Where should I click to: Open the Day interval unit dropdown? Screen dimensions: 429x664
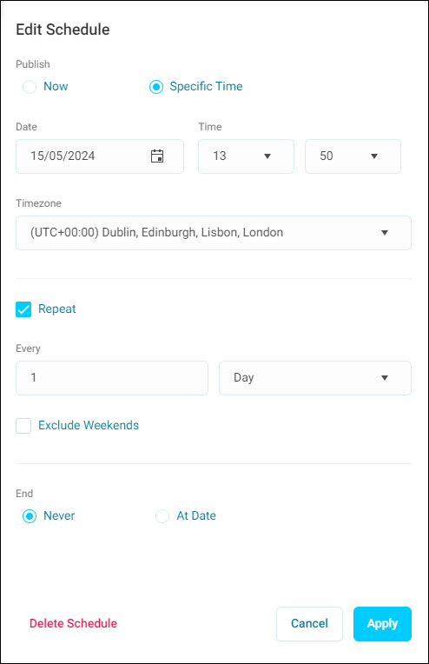point(314,378)
